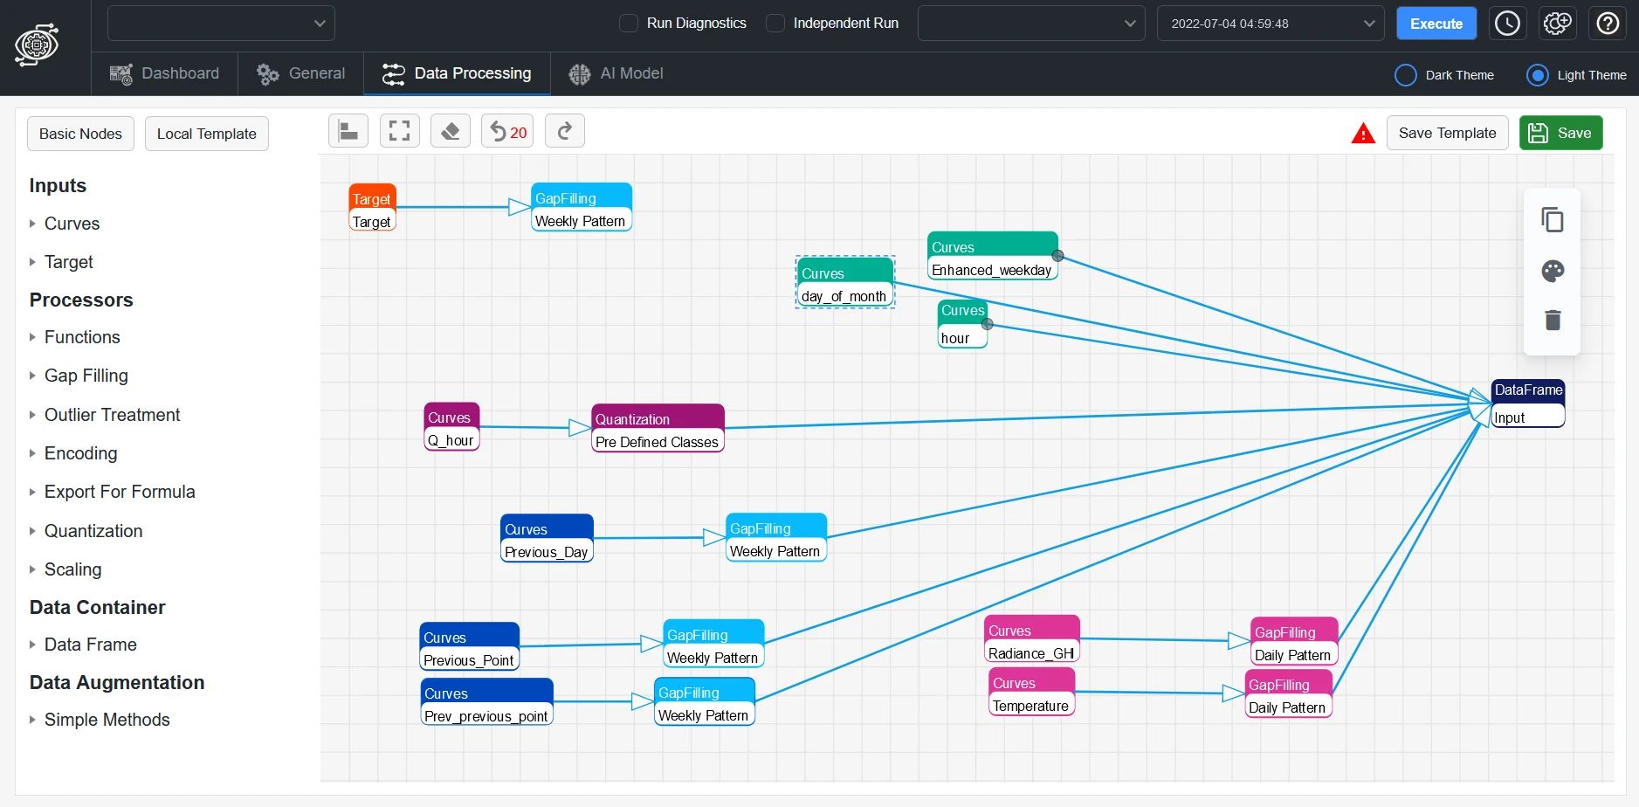Expand the Outlier Treatment item
1639x807 pixels.
coord(105,415)
